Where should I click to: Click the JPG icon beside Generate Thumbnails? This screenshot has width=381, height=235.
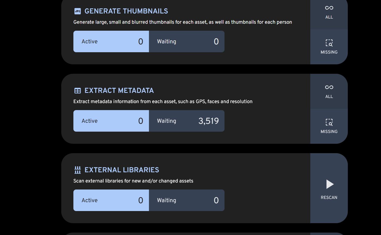coord(77,11)
